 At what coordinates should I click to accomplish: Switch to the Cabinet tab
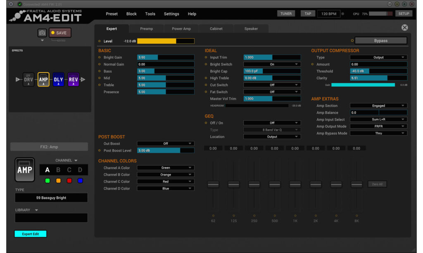[216, 28]
